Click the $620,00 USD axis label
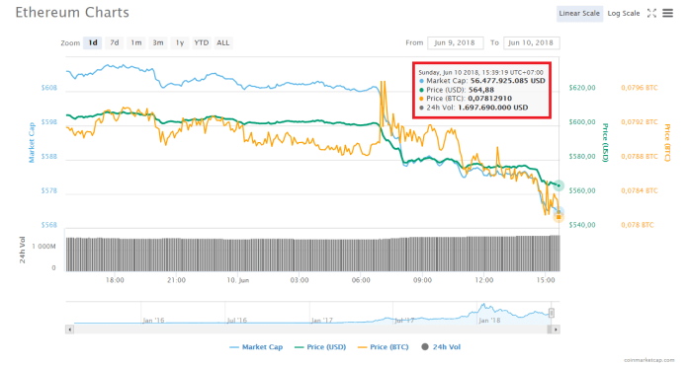This screenshot has width=688, height=365. click(582, 88)
